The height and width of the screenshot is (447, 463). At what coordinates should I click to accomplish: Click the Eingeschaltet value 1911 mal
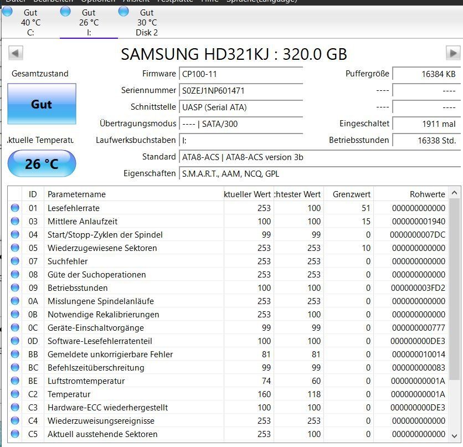pyautogui.click(x=426, y=124)
